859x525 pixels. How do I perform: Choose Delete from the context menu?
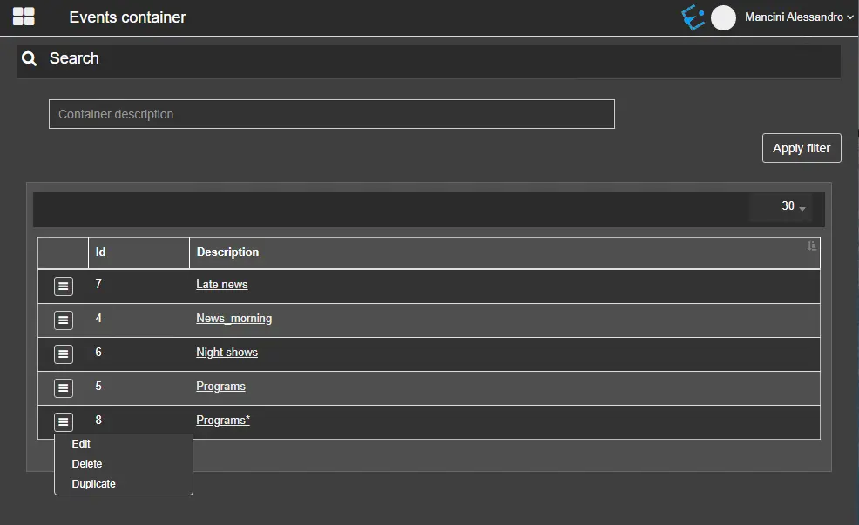[87, 464]
